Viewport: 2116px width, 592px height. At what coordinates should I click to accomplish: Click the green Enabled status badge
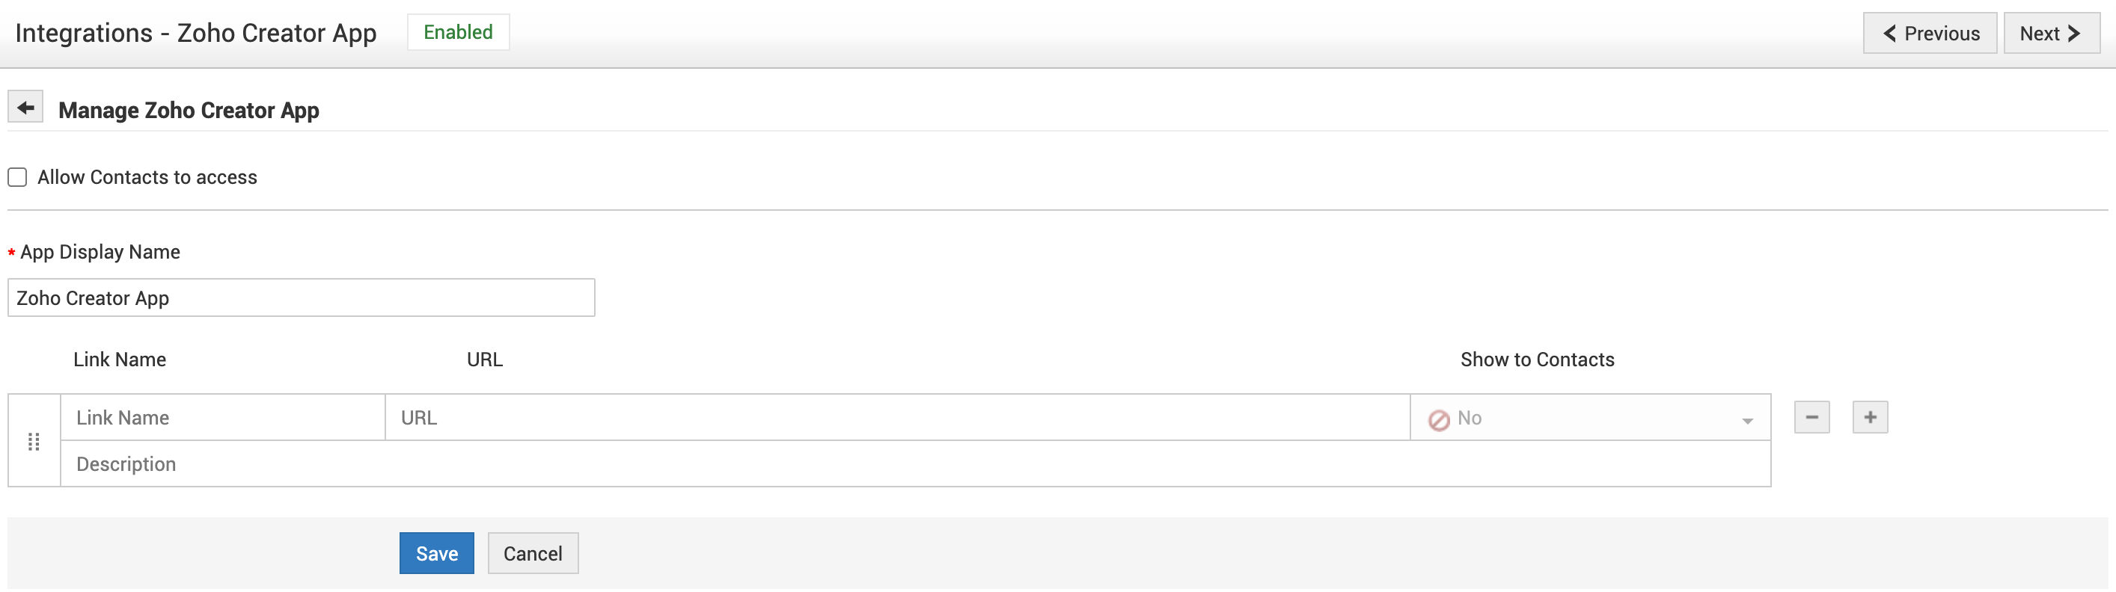pyautogui.click(x=459, y=32)
